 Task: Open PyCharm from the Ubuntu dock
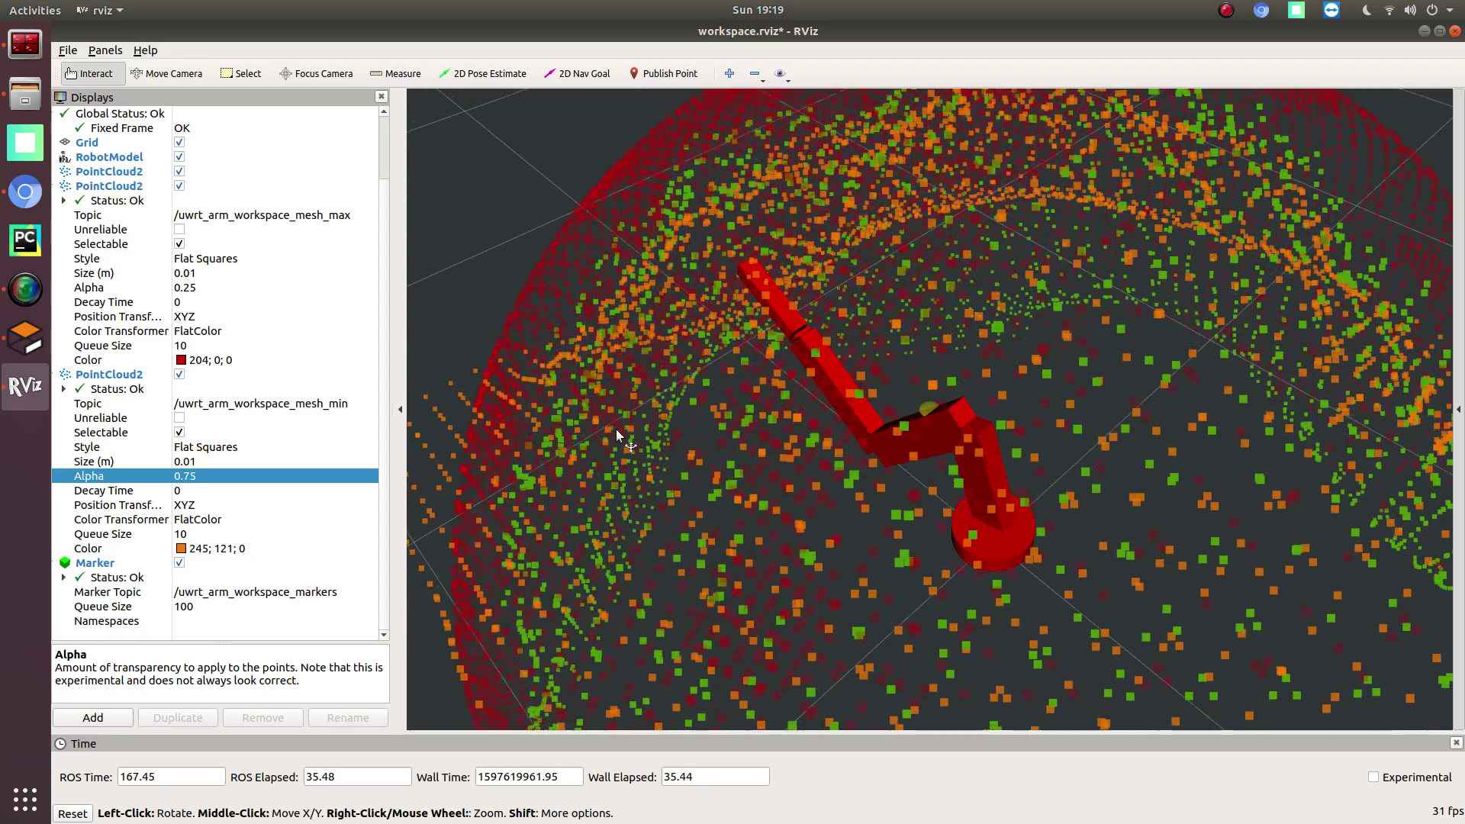[x=25, y=240]
